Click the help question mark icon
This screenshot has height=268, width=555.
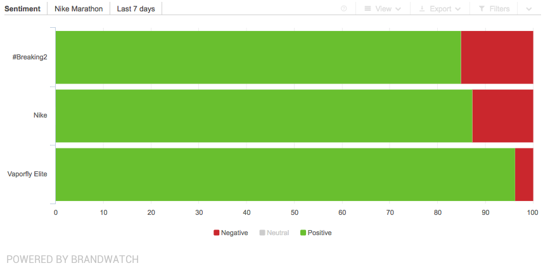(x=343, y=9)
